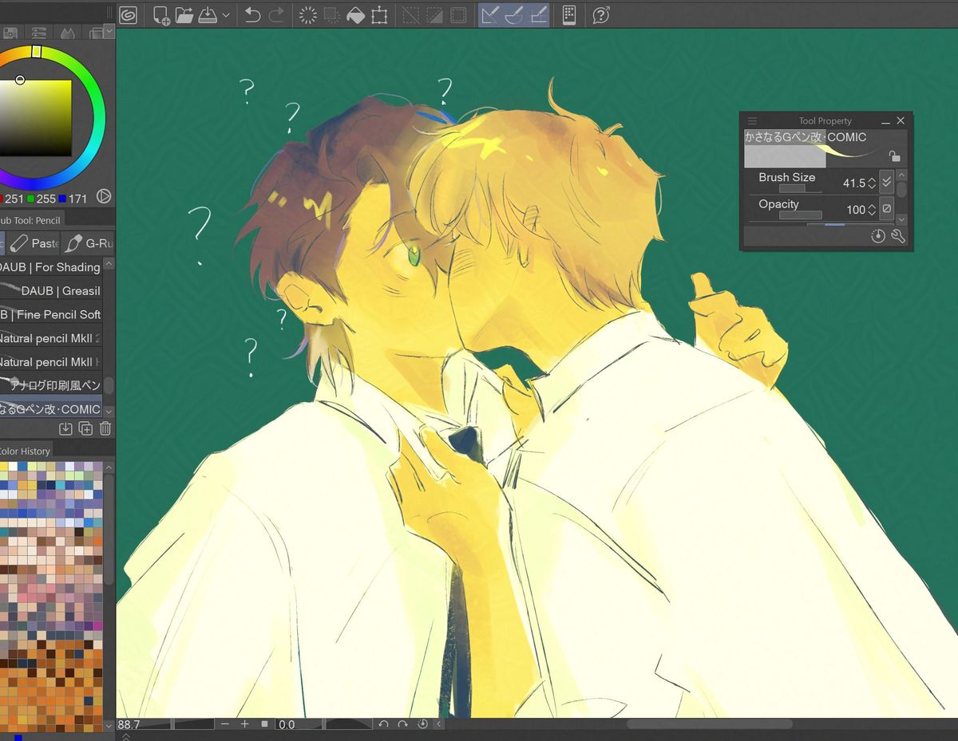Click the Opacity slider
Screen dimensions: 958x741
[800, 215]
